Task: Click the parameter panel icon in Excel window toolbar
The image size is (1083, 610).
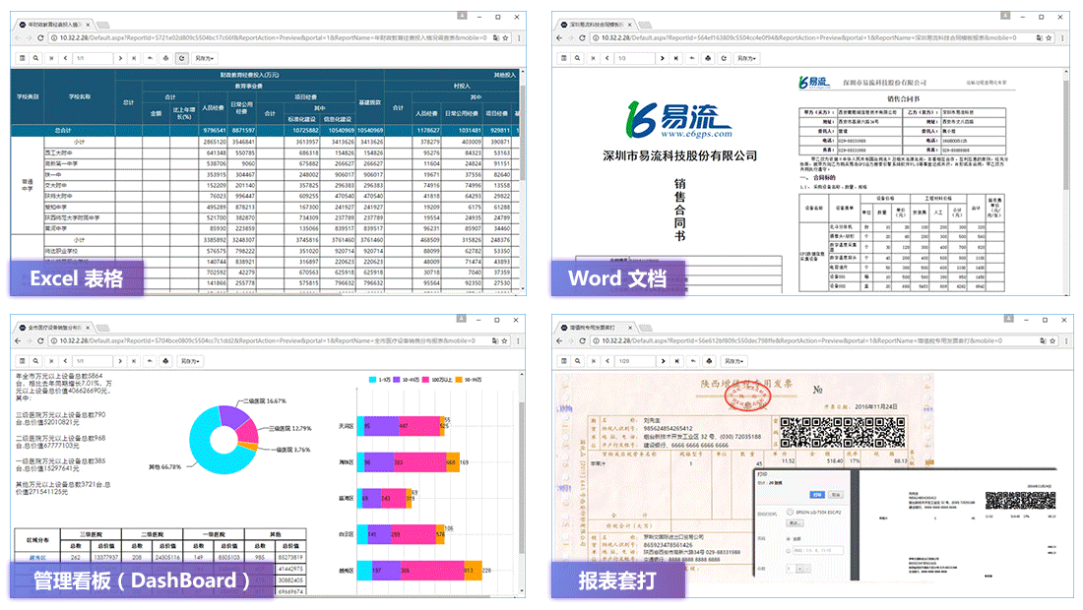Action: tap(22, 59)
